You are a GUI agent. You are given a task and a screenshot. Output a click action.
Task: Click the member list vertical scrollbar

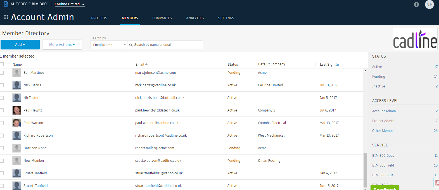coord(365,170)
